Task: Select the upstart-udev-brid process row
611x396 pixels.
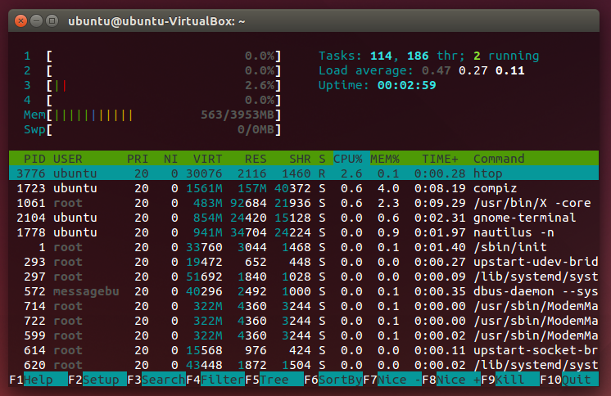Action: coord(304,262)
